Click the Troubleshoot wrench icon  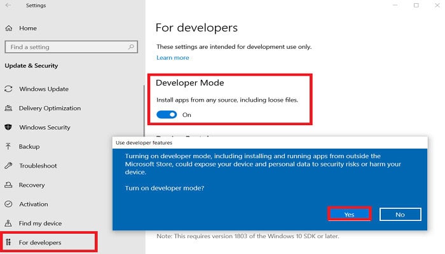tap(8, 166)
